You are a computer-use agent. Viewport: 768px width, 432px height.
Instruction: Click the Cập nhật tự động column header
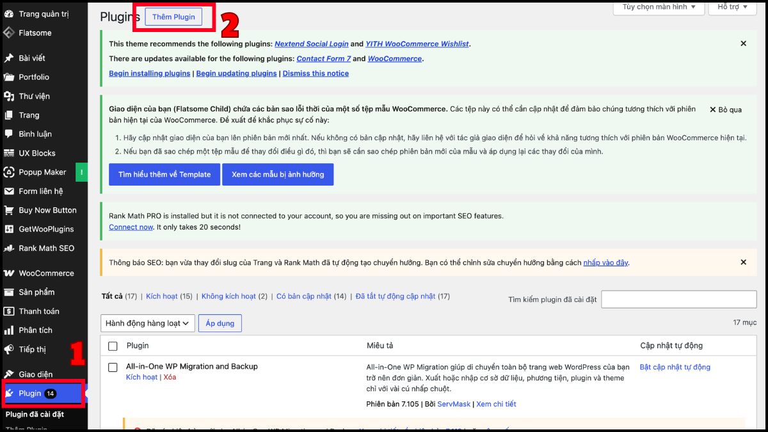coord(671,346)
